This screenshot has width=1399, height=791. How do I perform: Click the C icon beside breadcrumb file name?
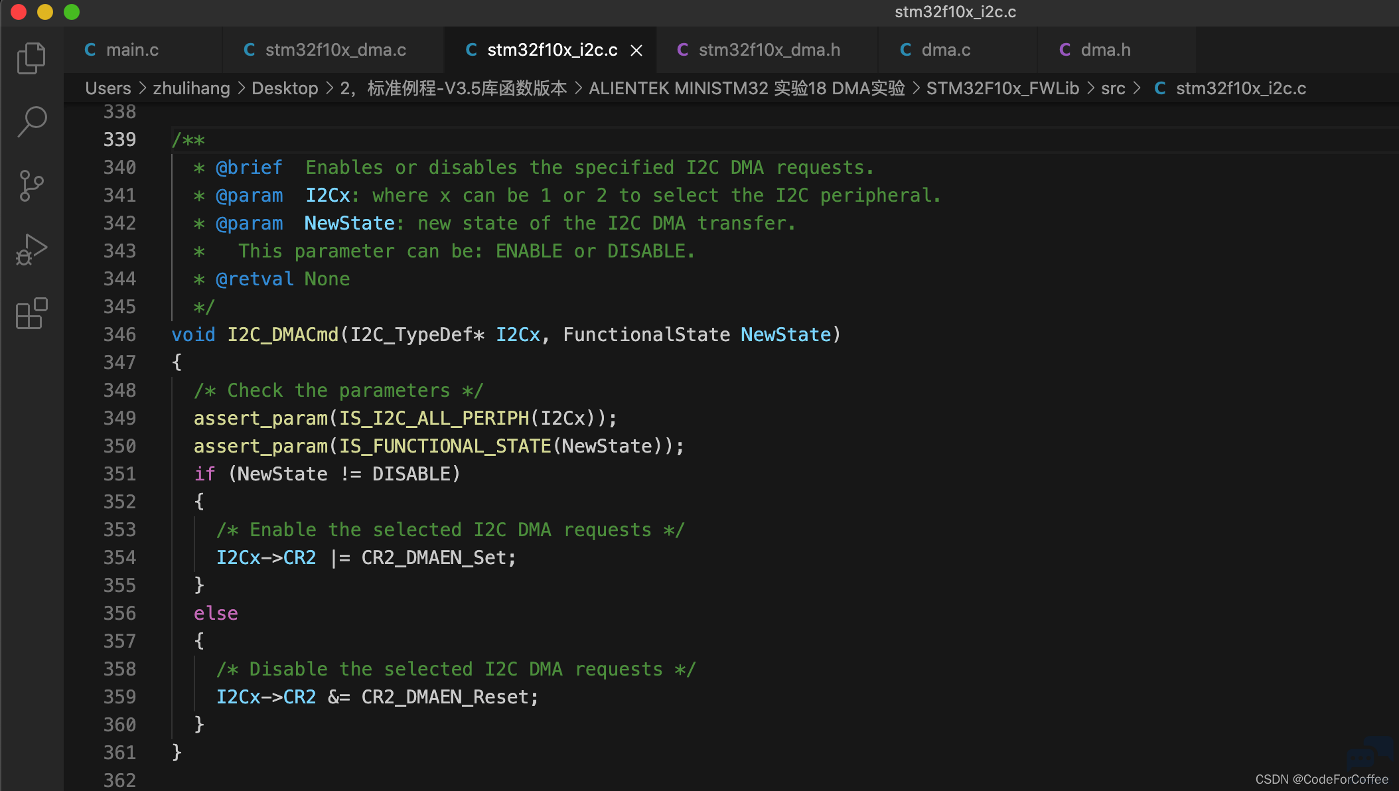(1160, 88)
